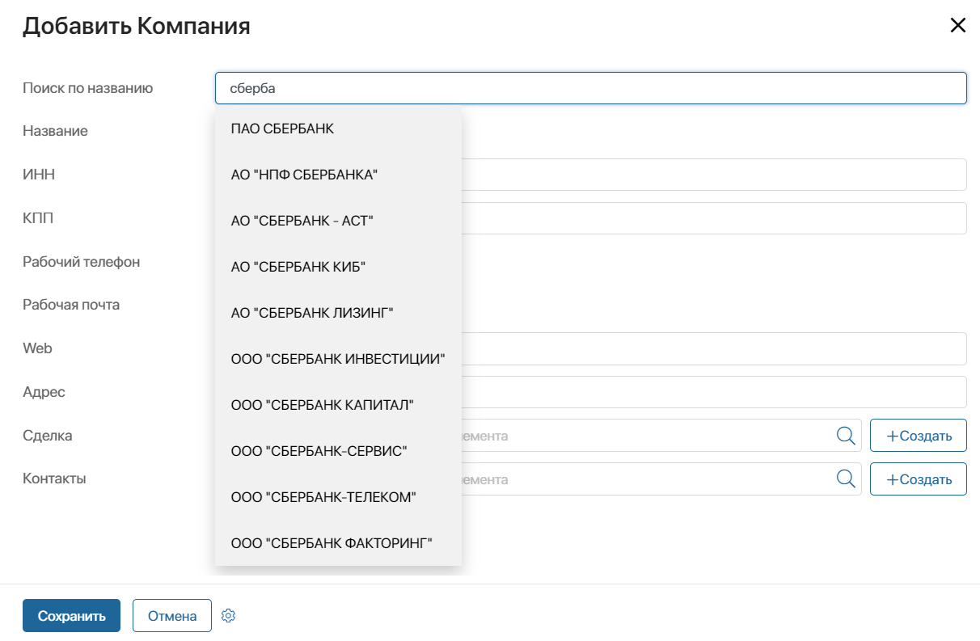This screenshot has height=641, width=980.
Task: Pick ООО "СБЕРБАНК ФАКТОРИНГ" item
Action: [338, 543]
